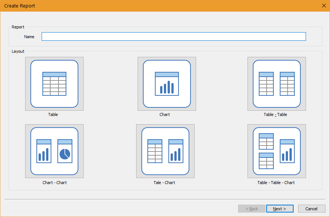This screenshot has height=217, width=330.
Task: Click the Table - Table caption
Action: click(x=276, y=114)
